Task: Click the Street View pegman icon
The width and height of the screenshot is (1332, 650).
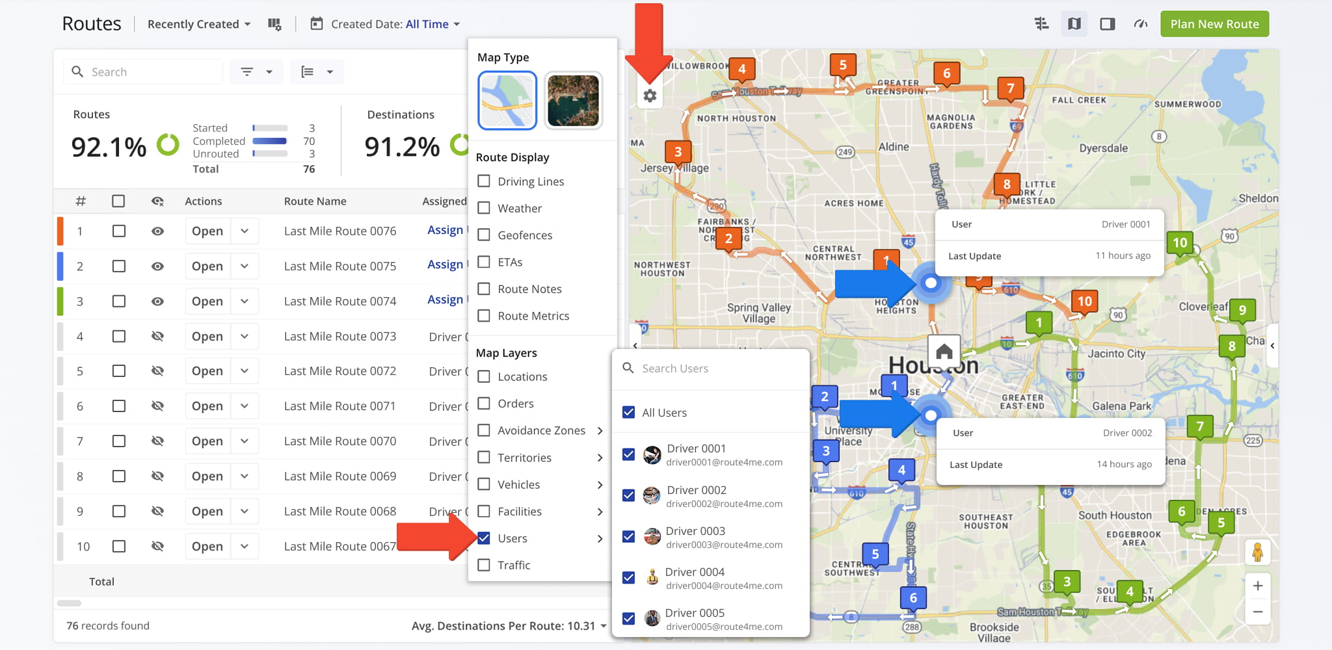Action: click(x=1257, y=552)
